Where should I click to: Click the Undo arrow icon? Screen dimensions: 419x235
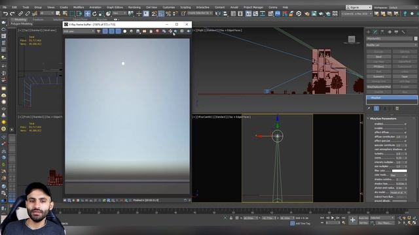(5, 14)
